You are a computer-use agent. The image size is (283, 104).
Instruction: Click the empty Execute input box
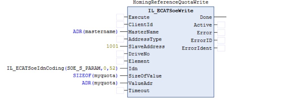pos(120,17)
